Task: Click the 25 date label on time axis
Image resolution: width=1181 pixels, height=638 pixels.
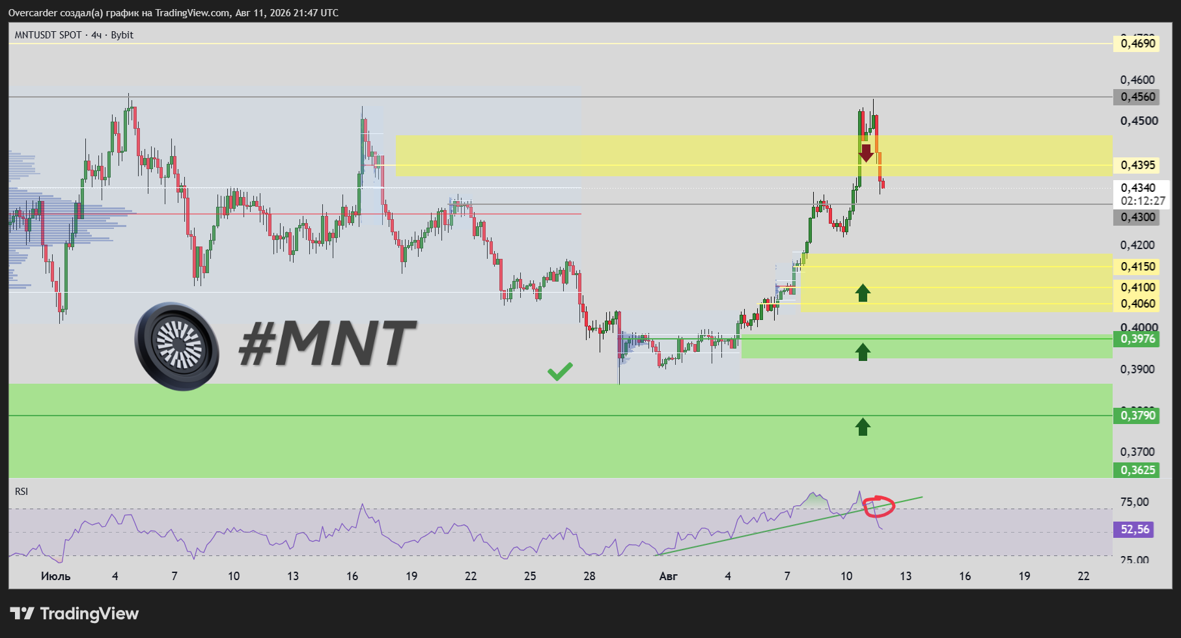Action: 530,576
